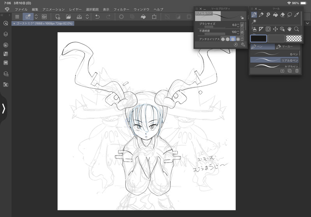Select the Auto select magic wand tool

click(254, 21)
